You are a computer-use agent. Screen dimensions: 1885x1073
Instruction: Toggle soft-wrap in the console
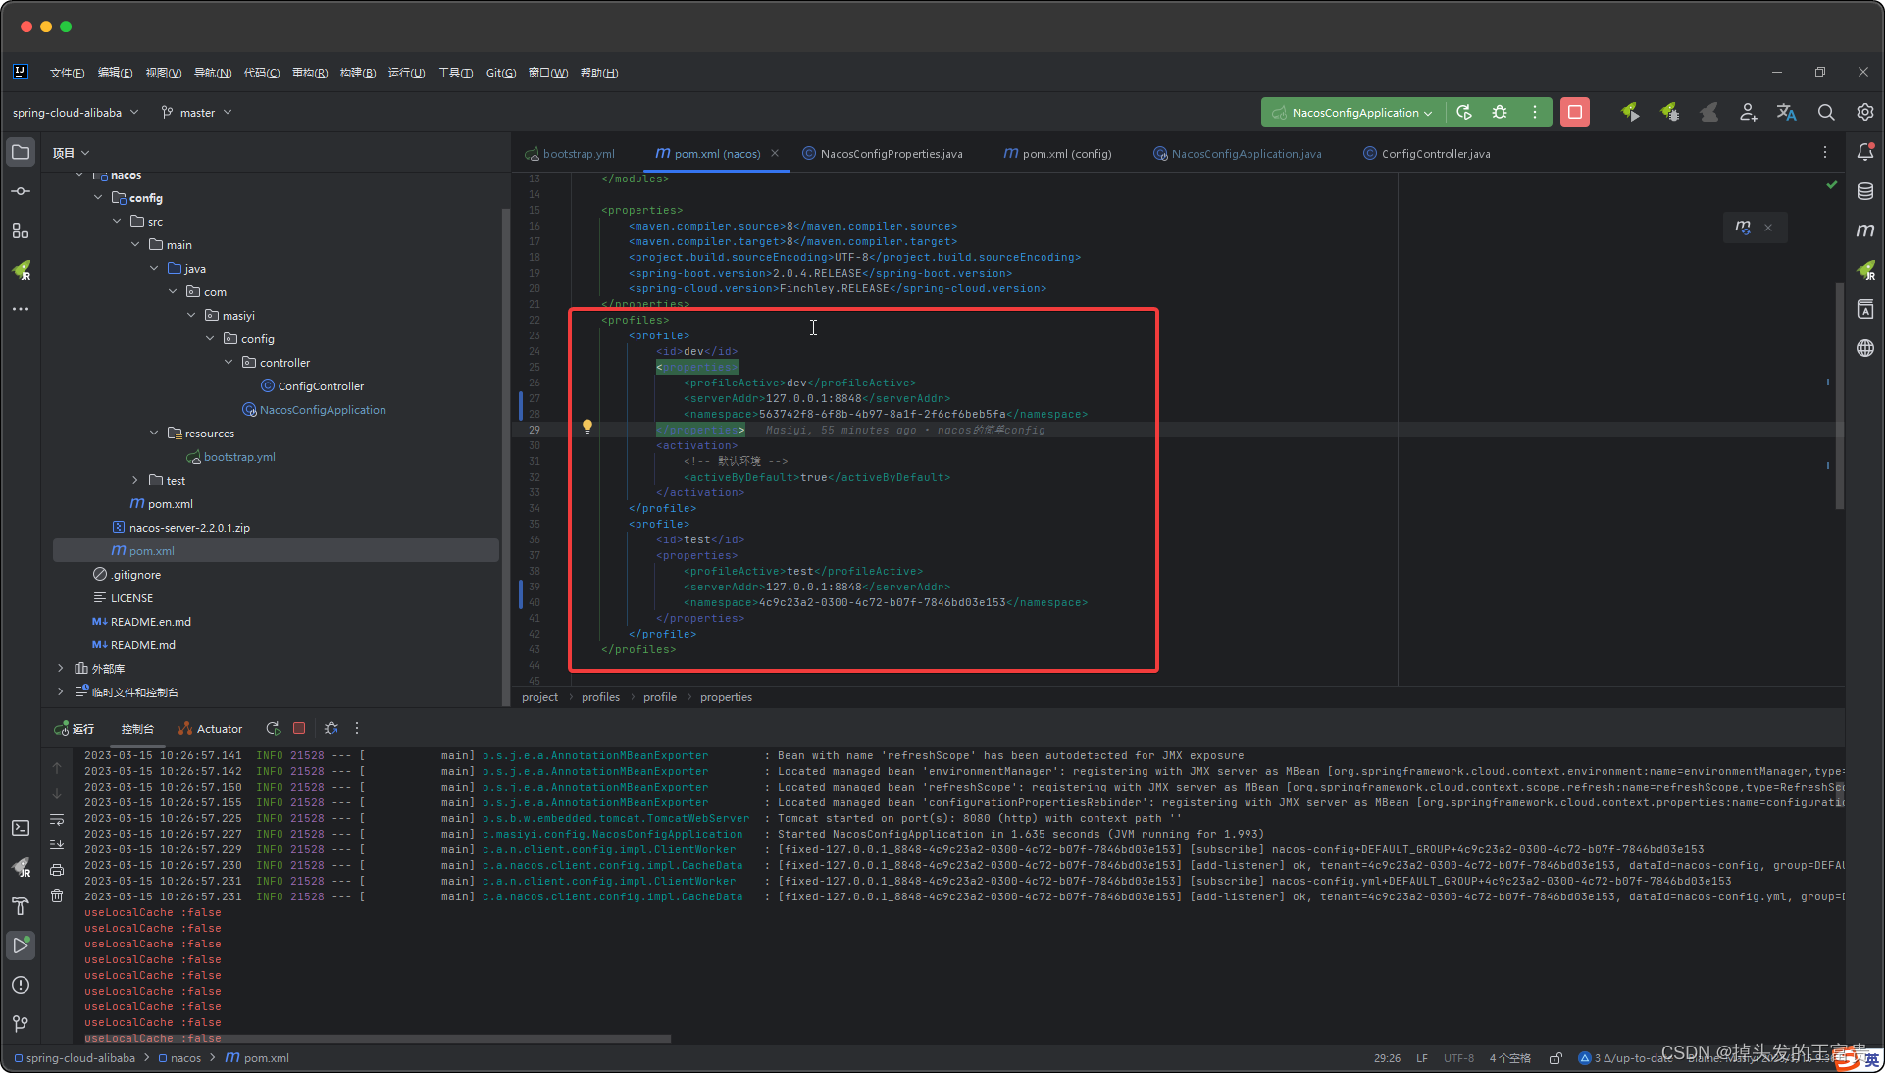[x=57, y=819]
